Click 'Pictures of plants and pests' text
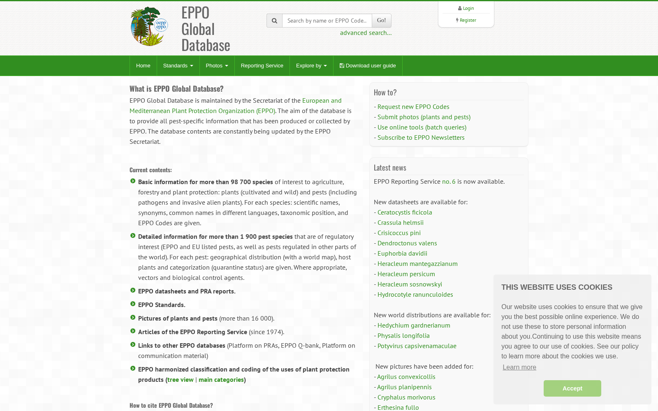Viewport: 658px width, 411px height. pyautogui.click(x=178, y=318)
